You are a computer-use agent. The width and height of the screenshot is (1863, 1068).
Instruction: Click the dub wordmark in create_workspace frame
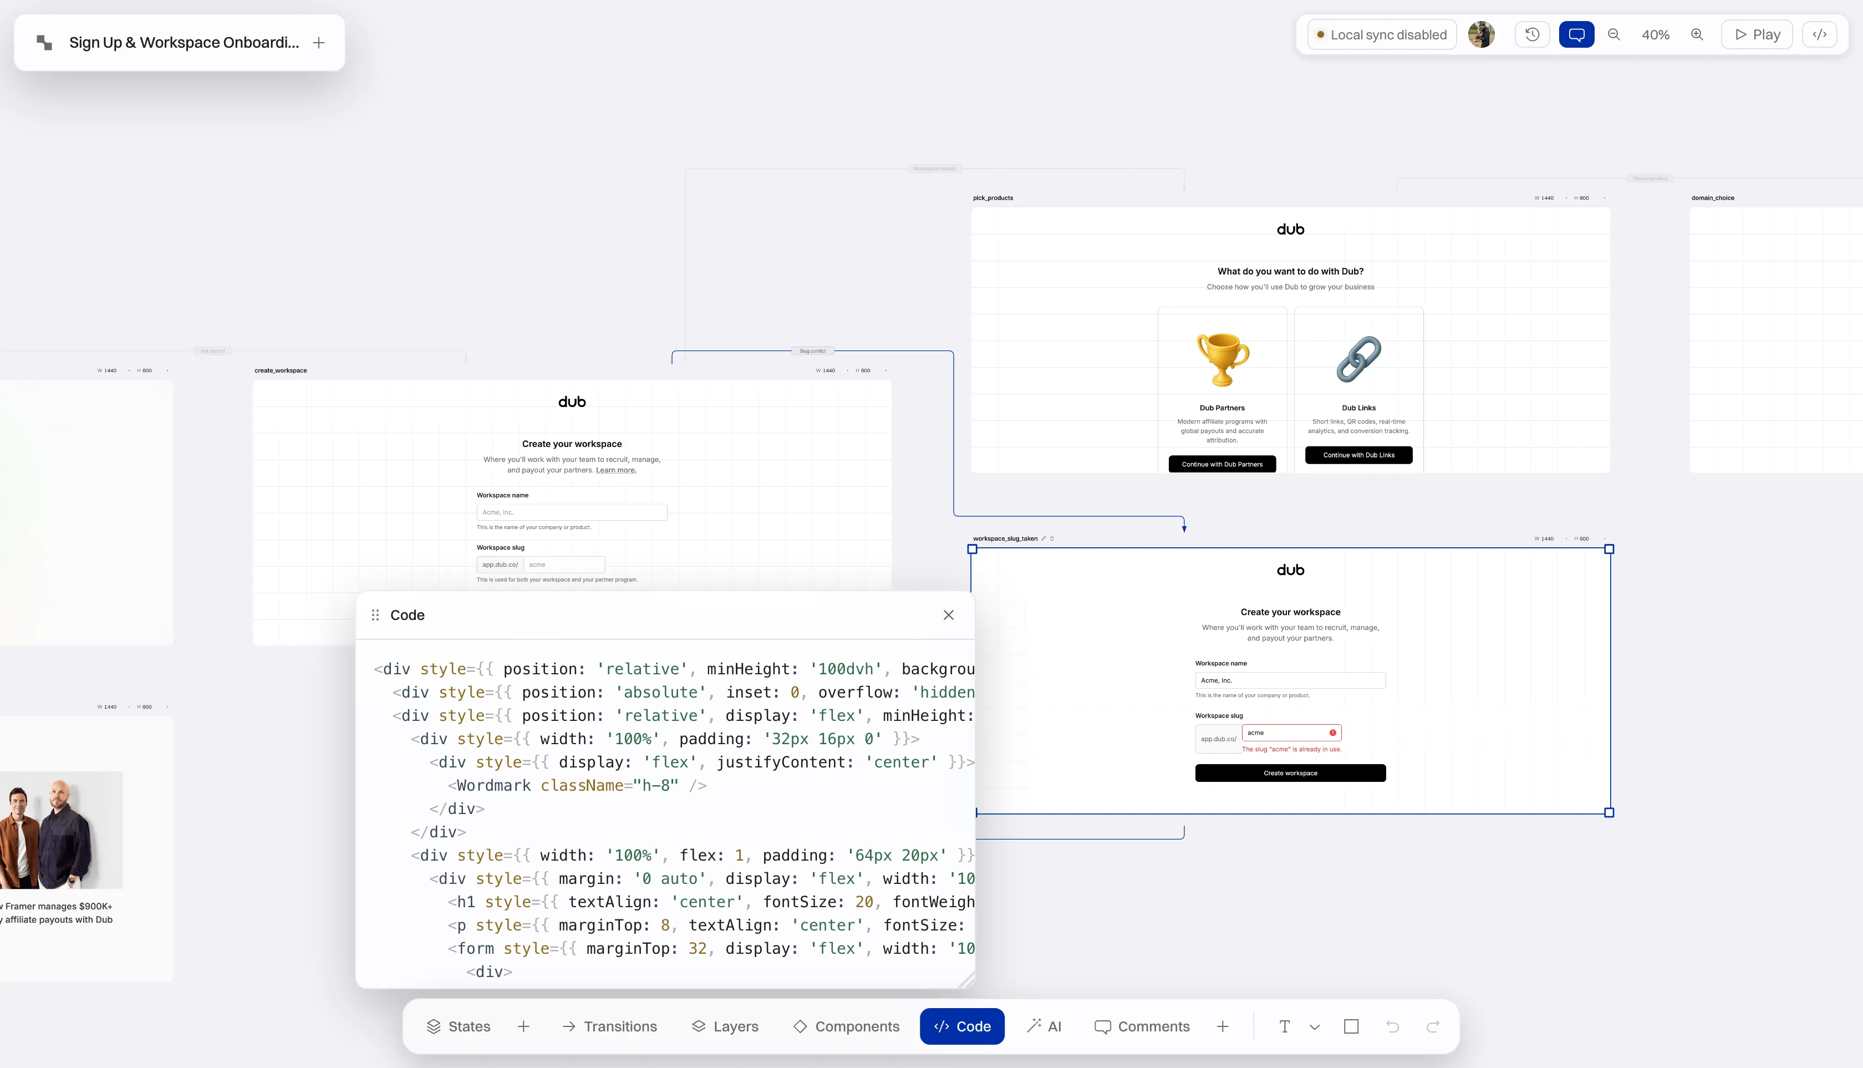tap(572, 402)
